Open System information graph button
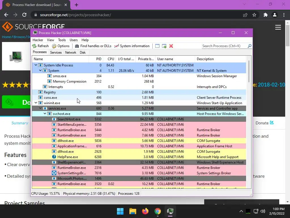This screenshot has height=218, width=290. (132, 46)
